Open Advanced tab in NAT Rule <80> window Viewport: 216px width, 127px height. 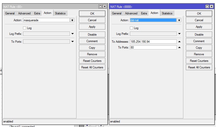[24, 13]
